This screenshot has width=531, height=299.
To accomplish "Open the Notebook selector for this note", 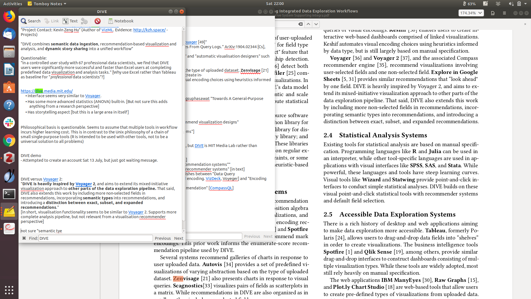I will click(x=121, y=21).
